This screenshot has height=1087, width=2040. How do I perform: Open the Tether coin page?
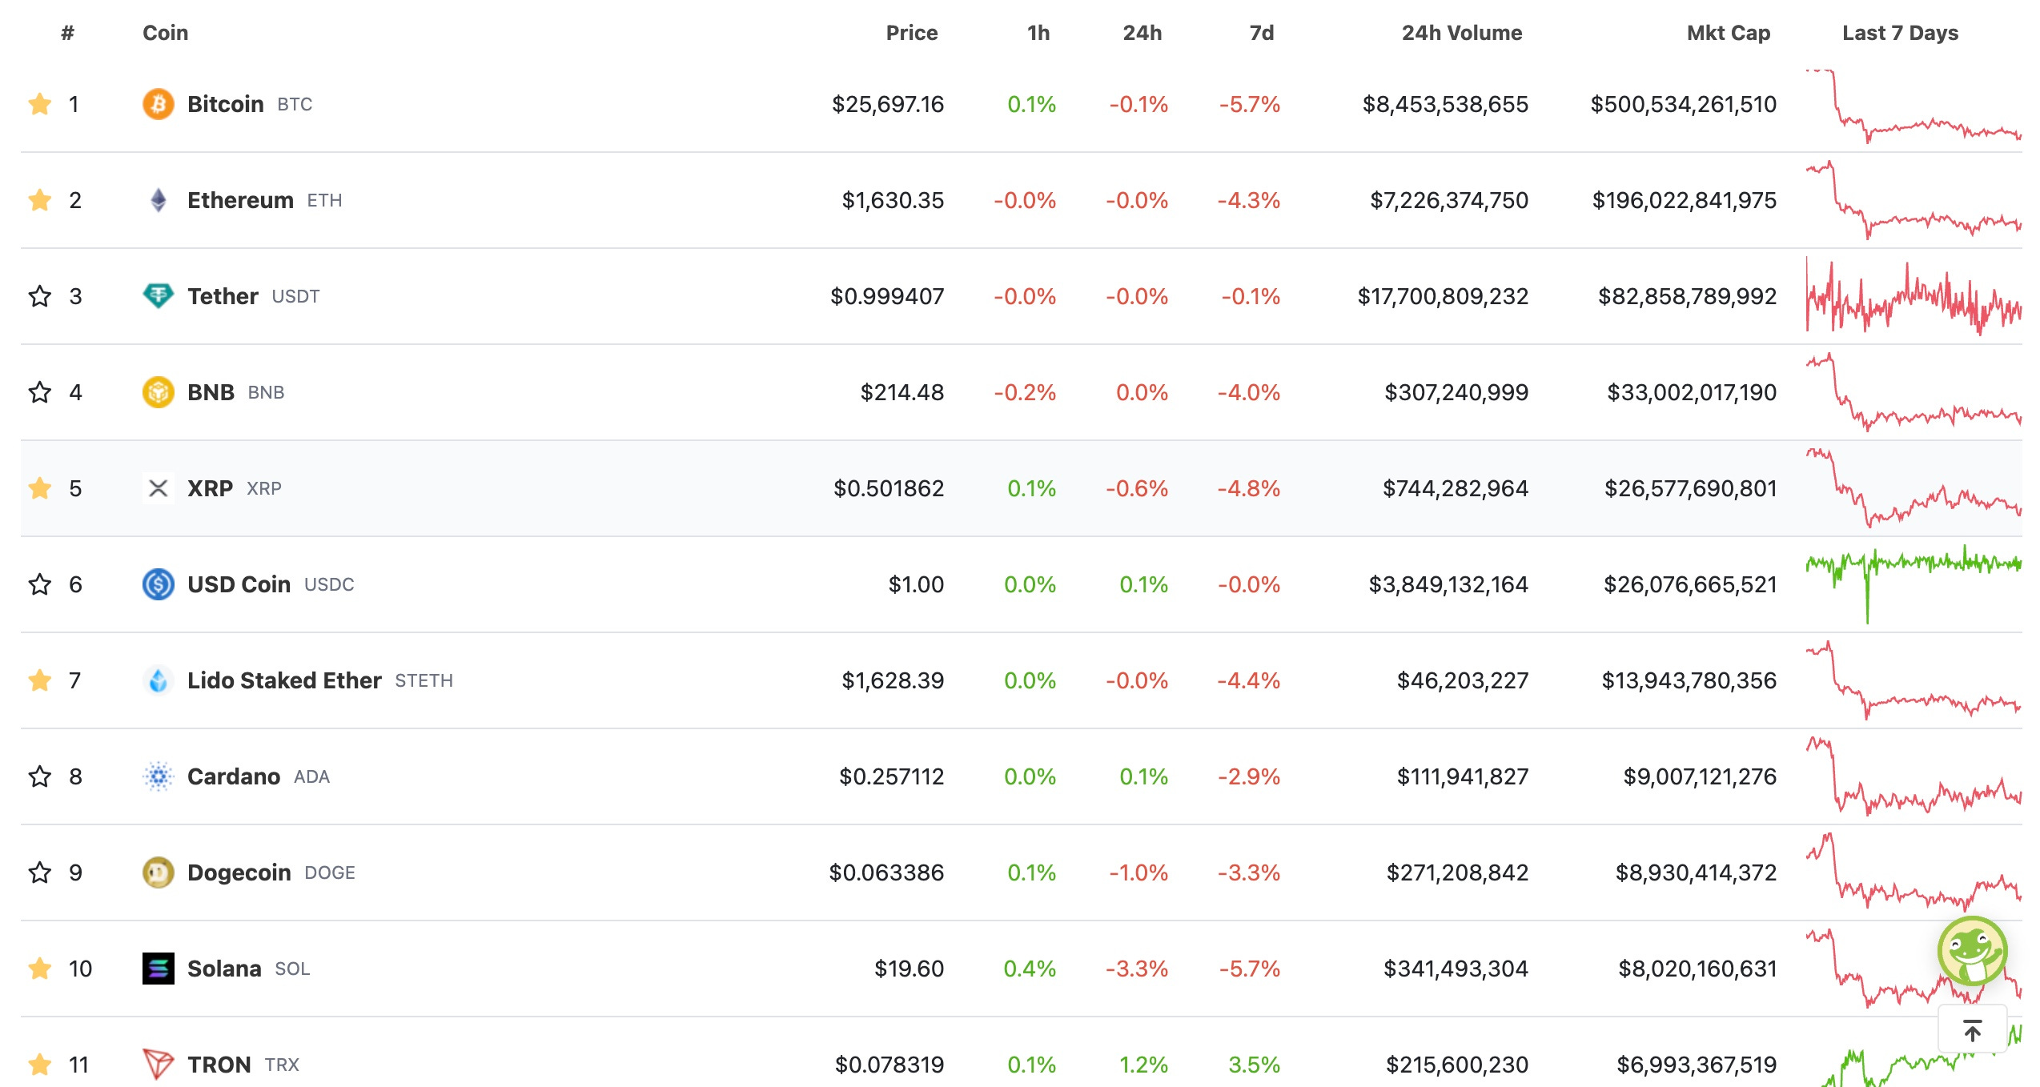[x=223, y=296]
